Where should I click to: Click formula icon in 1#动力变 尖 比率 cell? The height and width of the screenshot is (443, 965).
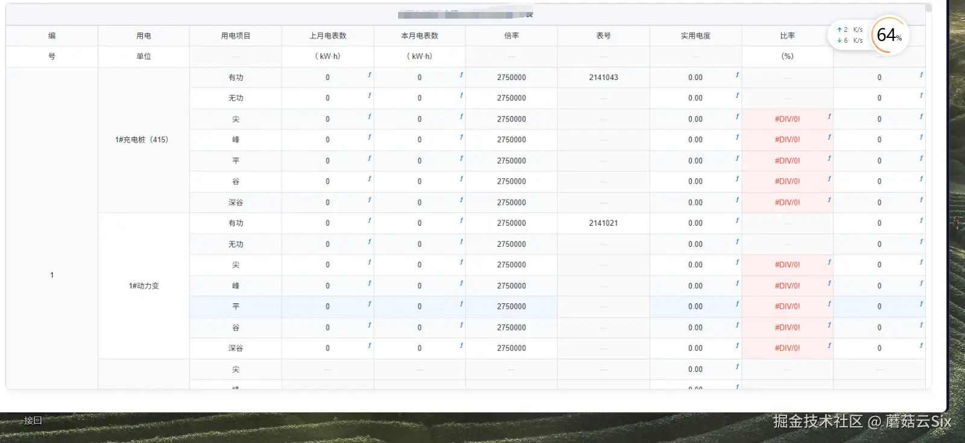click(829, 262)
